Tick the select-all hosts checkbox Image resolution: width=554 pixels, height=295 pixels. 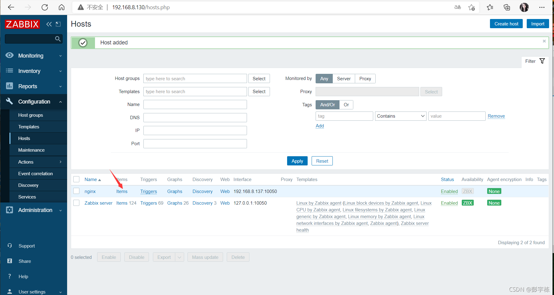(76, 179)
